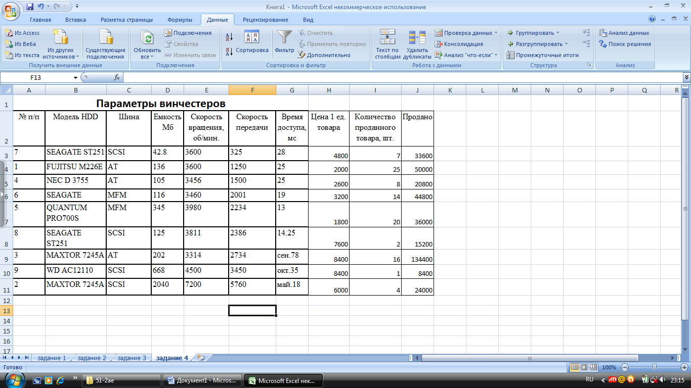Screen dimensions: 691x388
Task: Select cell containing 'QUANTUM PRO700S'
Action: 76,215
